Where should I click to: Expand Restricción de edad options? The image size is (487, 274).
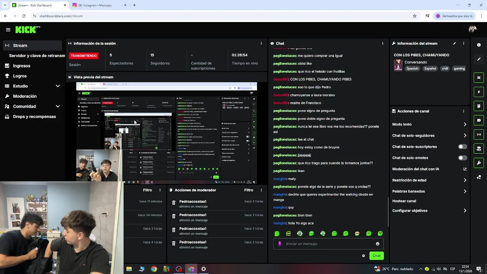tap(465, 180)
